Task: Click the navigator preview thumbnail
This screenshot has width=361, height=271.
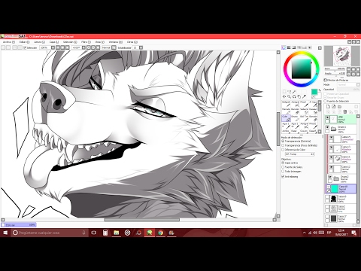Action: [341, 56]
